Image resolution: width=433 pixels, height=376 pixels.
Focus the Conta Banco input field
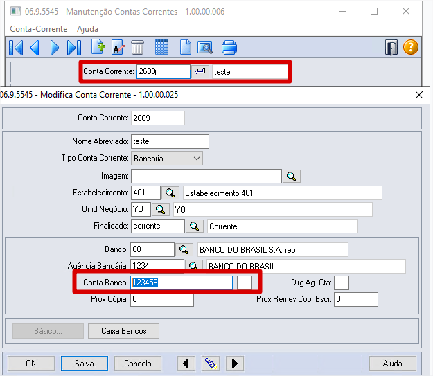pos(182,283)
